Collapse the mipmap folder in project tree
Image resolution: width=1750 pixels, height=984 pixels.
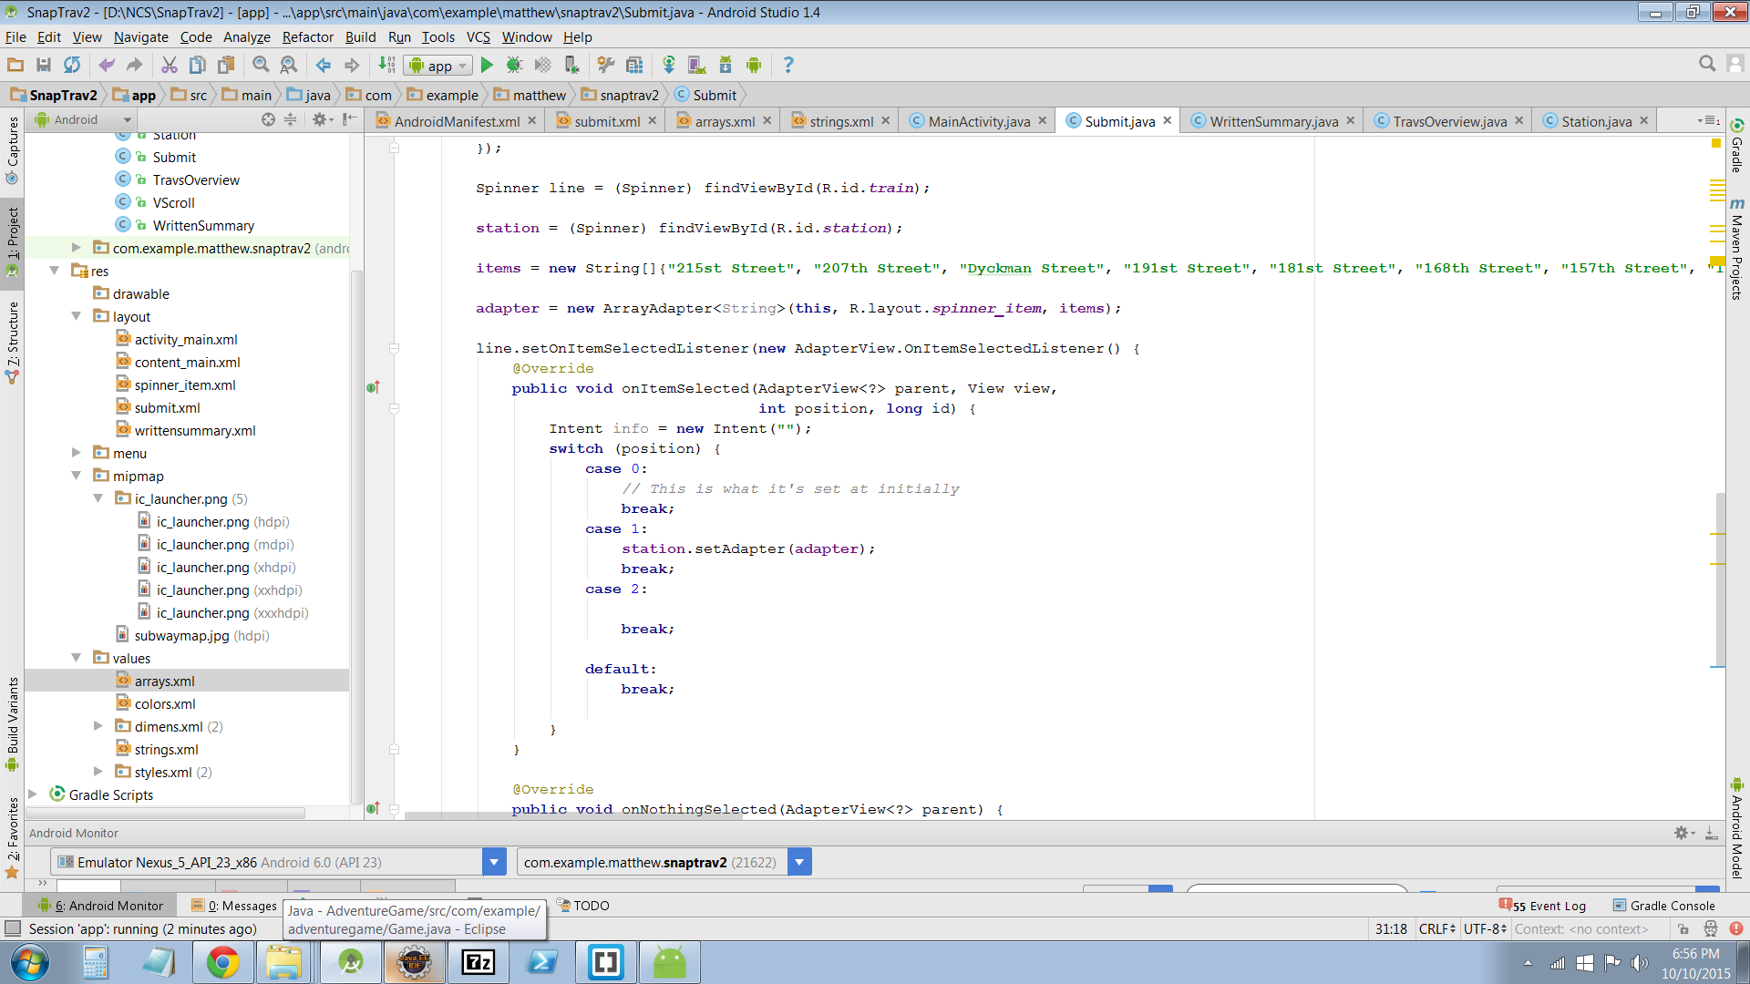77,476
